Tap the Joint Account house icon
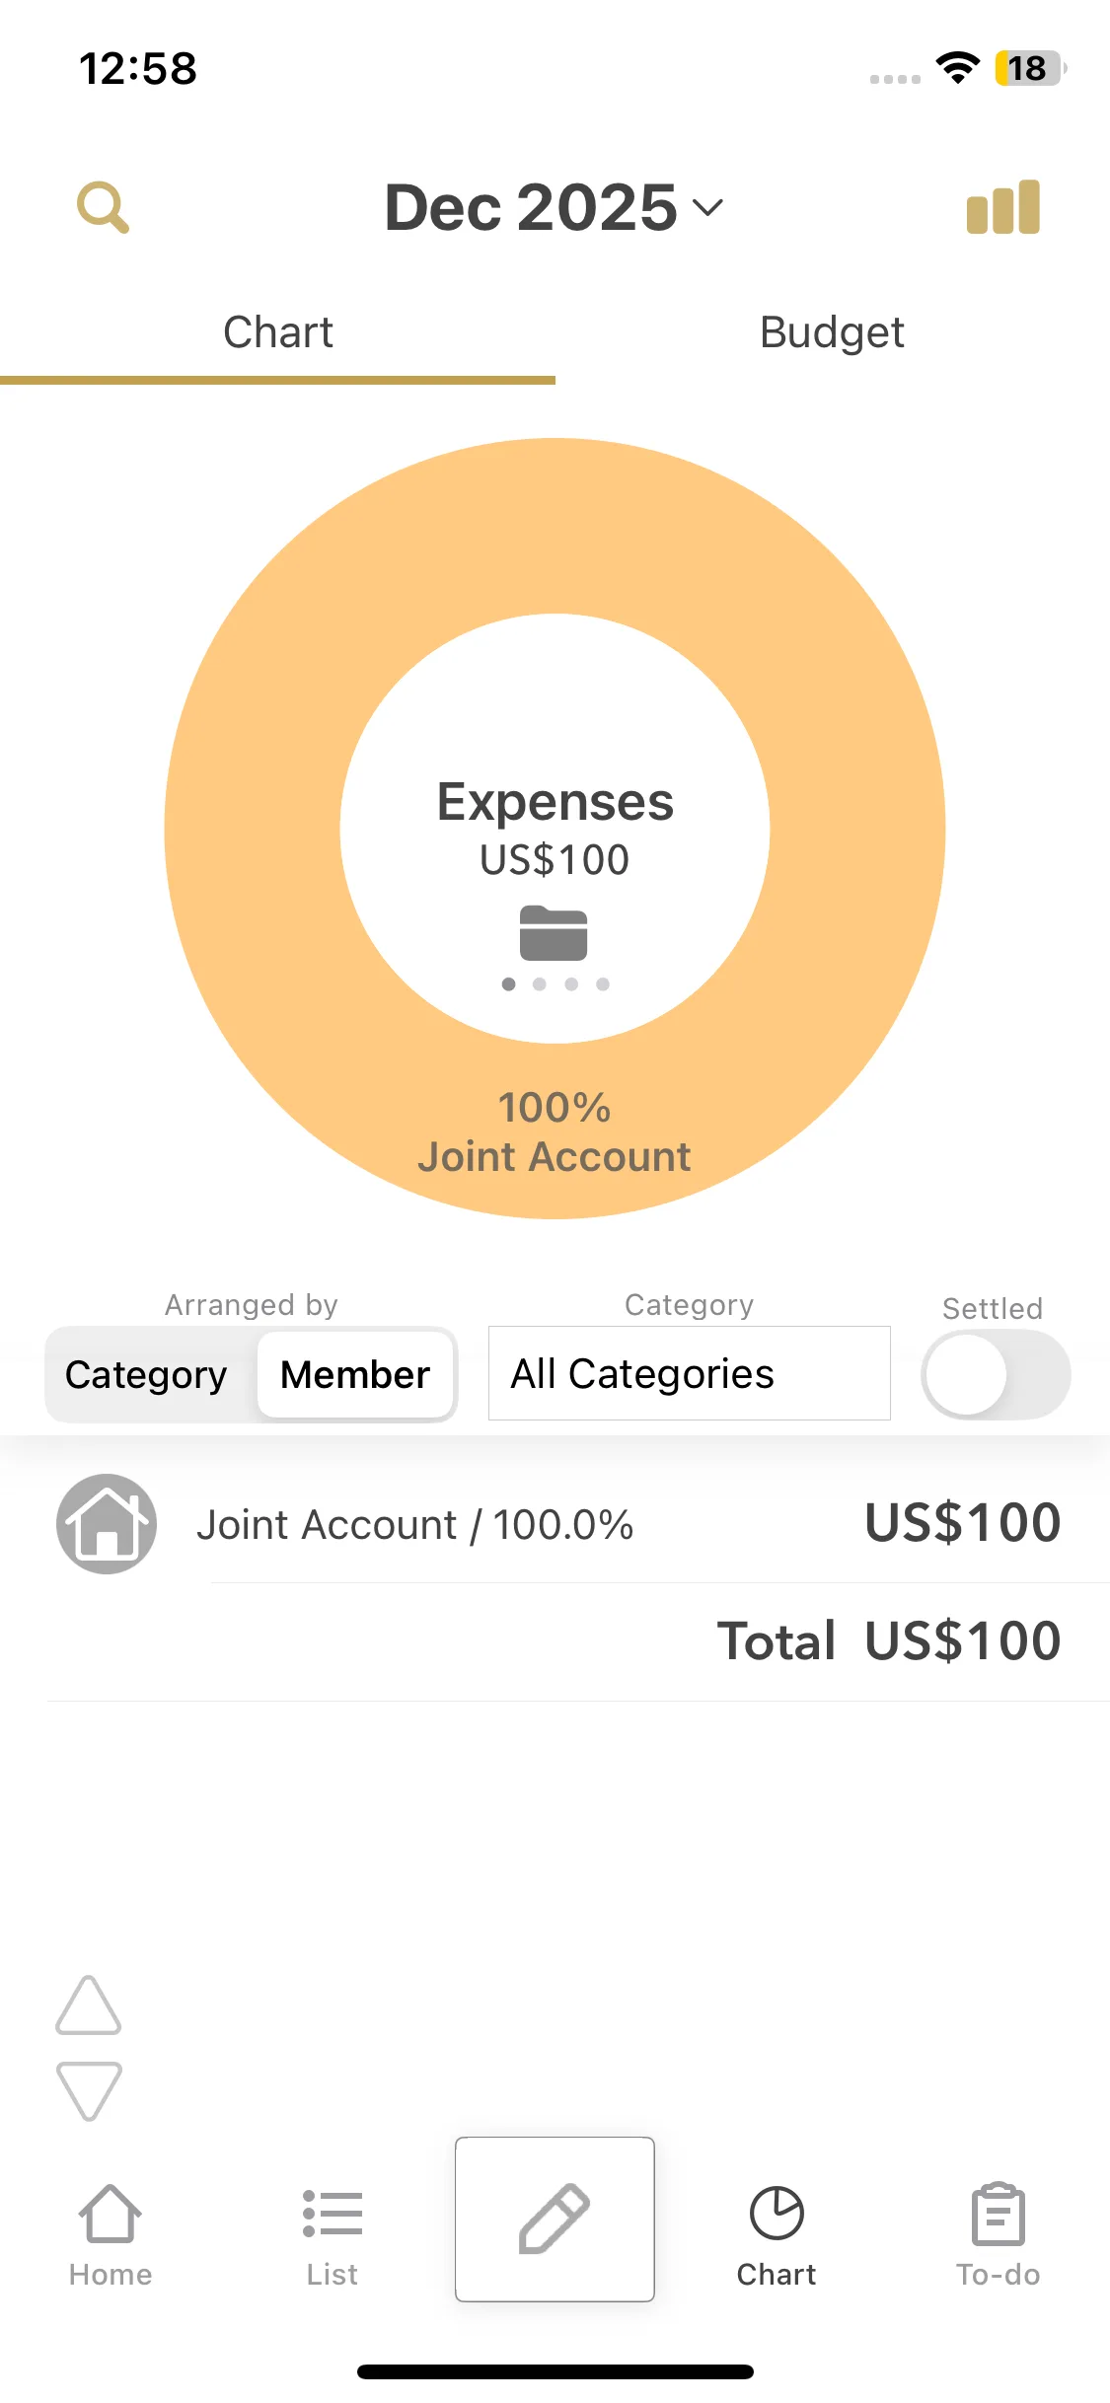This screenshot has height=2403, width=1110. tap(107, 1524)
